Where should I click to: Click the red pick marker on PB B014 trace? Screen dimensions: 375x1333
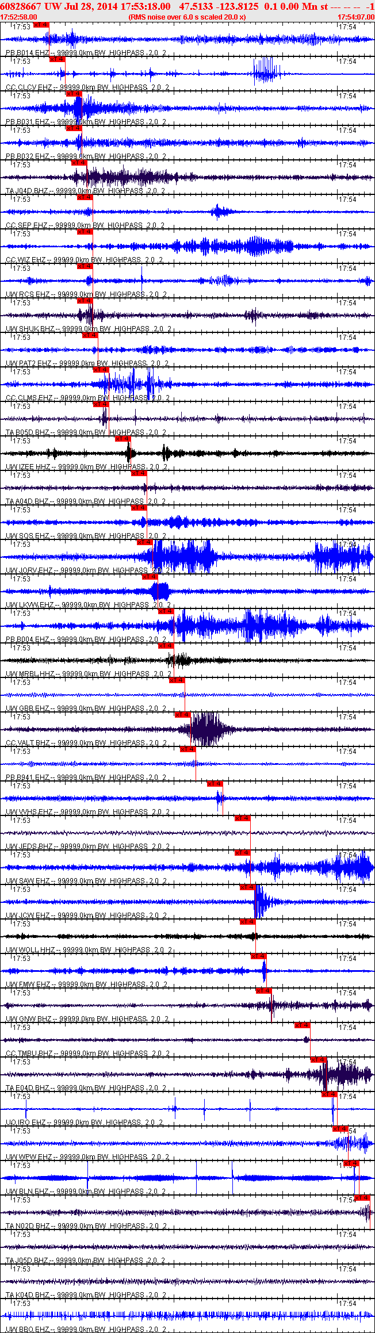[41, 25]
